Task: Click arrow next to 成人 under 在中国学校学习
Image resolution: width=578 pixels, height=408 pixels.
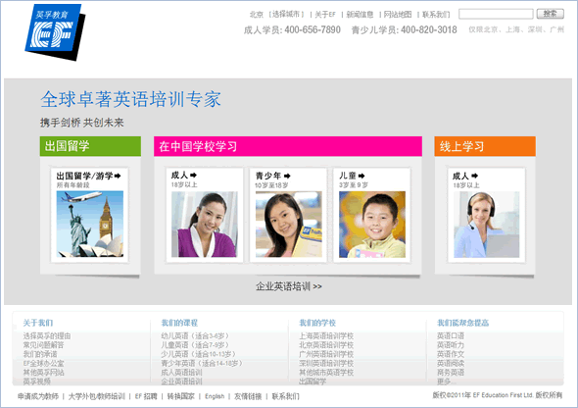Action: point(193,175)
